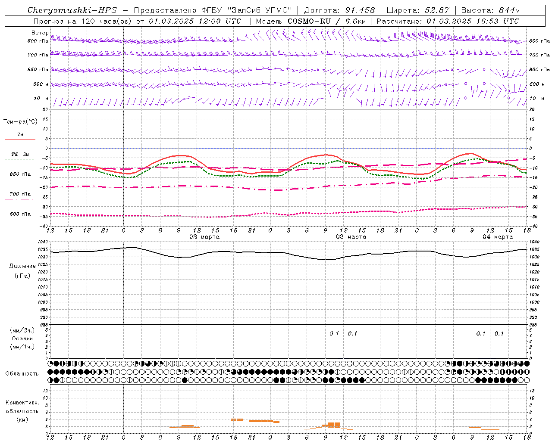Select the "Тем-ра(°C)" temperature panel label
Screen dimensions: 552x441
[x=20, y=122]
